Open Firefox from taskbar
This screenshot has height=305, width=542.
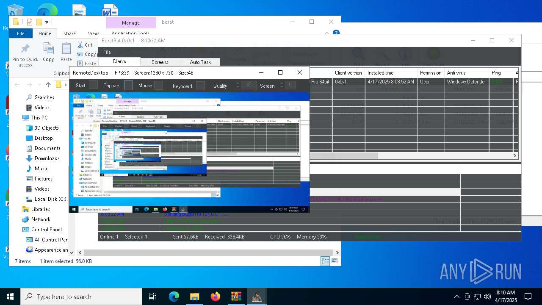pyautogui.click(x=216, y=297)
